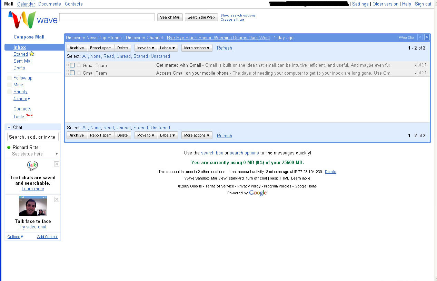Open 'Set status here' dropdown arrow
Viewport: 437px width, 281px height.
pyautogui.click(x=57, y=154)
